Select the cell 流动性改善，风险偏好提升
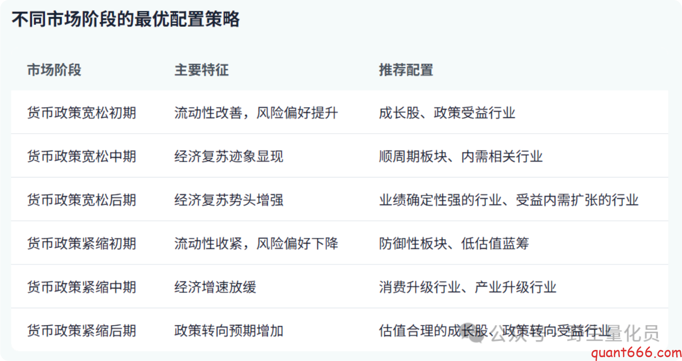The image size is (682, 361). [x=256, y=113]
